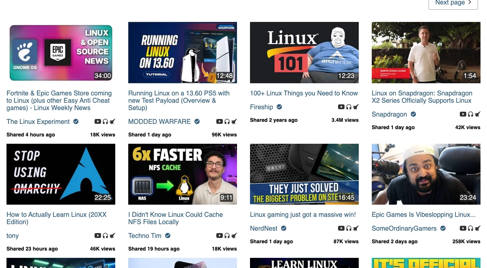Play the "Stop Using Omarchy" thumbnail
Image resolution: width=487 pixels, height=268 pixels.
61,174
